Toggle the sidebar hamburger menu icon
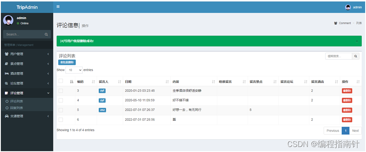 58,7
